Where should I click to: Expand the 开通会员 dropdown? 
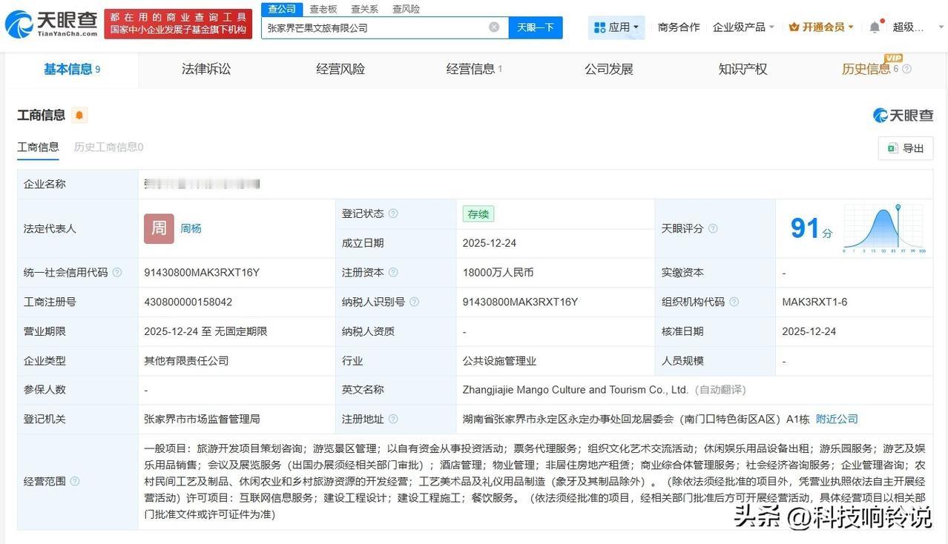(x=821, y=27)
